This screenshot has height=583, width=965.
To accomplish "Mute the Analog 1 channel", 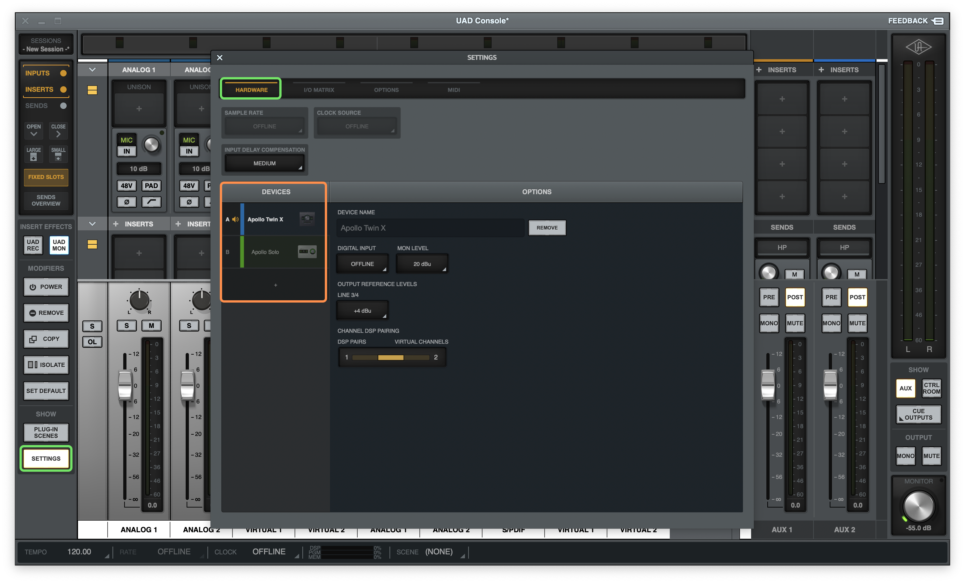I will pos(151,326).
